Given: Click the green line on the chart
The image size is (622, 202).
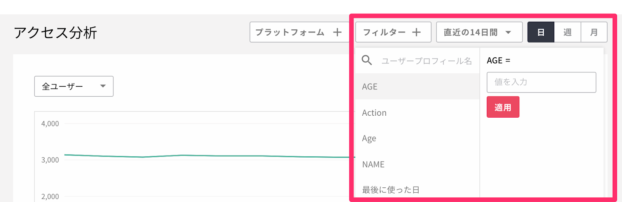Looking at the screenshot, I should tap(210, 156).
